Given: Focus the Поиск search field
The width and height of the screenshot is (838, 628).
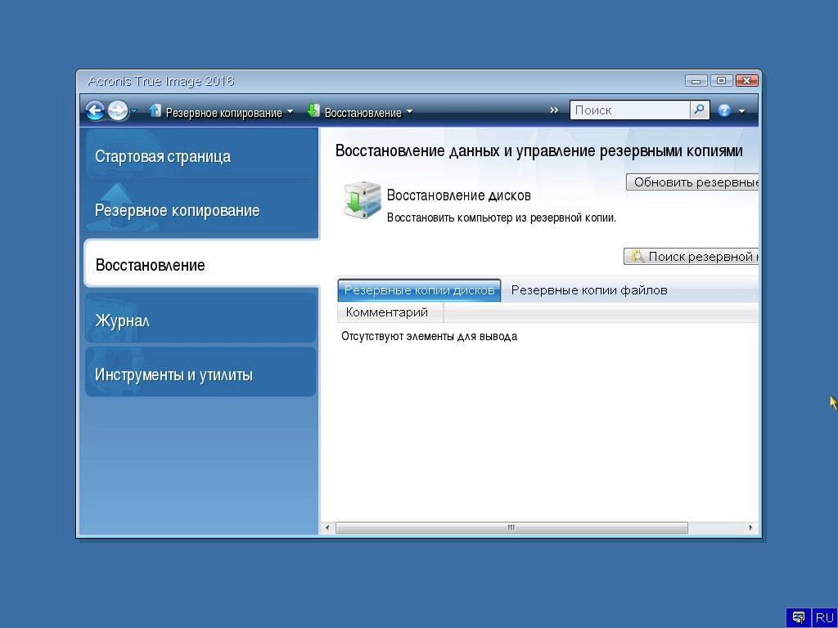Looking at the screenshot, I should 629,110.
